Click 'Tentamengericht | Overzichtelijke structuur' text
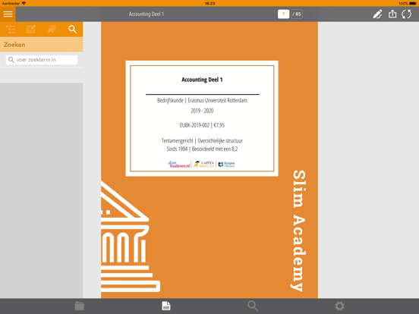 point(202,141)
